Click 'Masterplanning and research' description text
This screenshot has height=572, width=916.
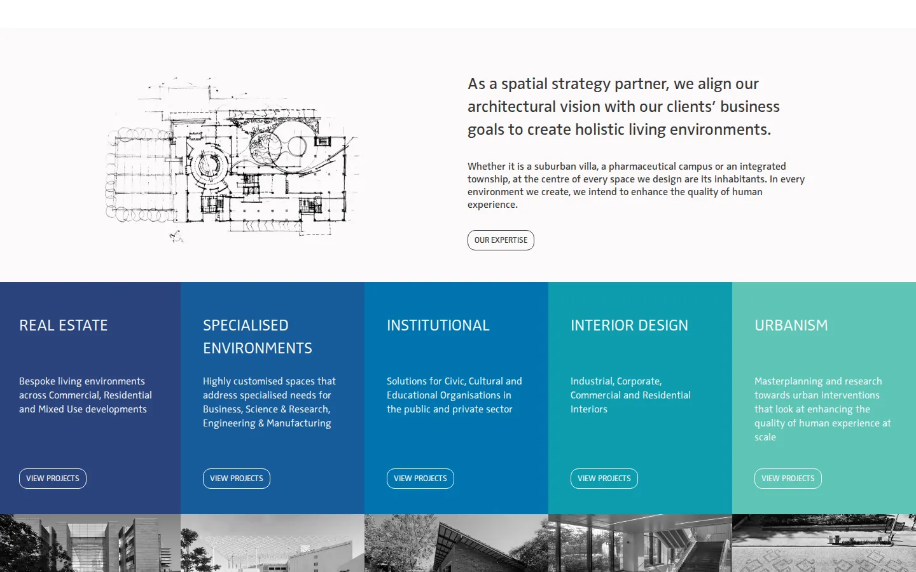822,409
